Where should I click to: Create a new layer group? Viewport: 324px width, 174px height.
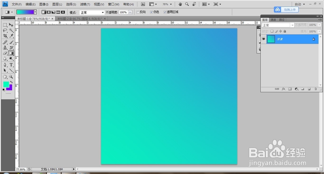pos(303,89)
